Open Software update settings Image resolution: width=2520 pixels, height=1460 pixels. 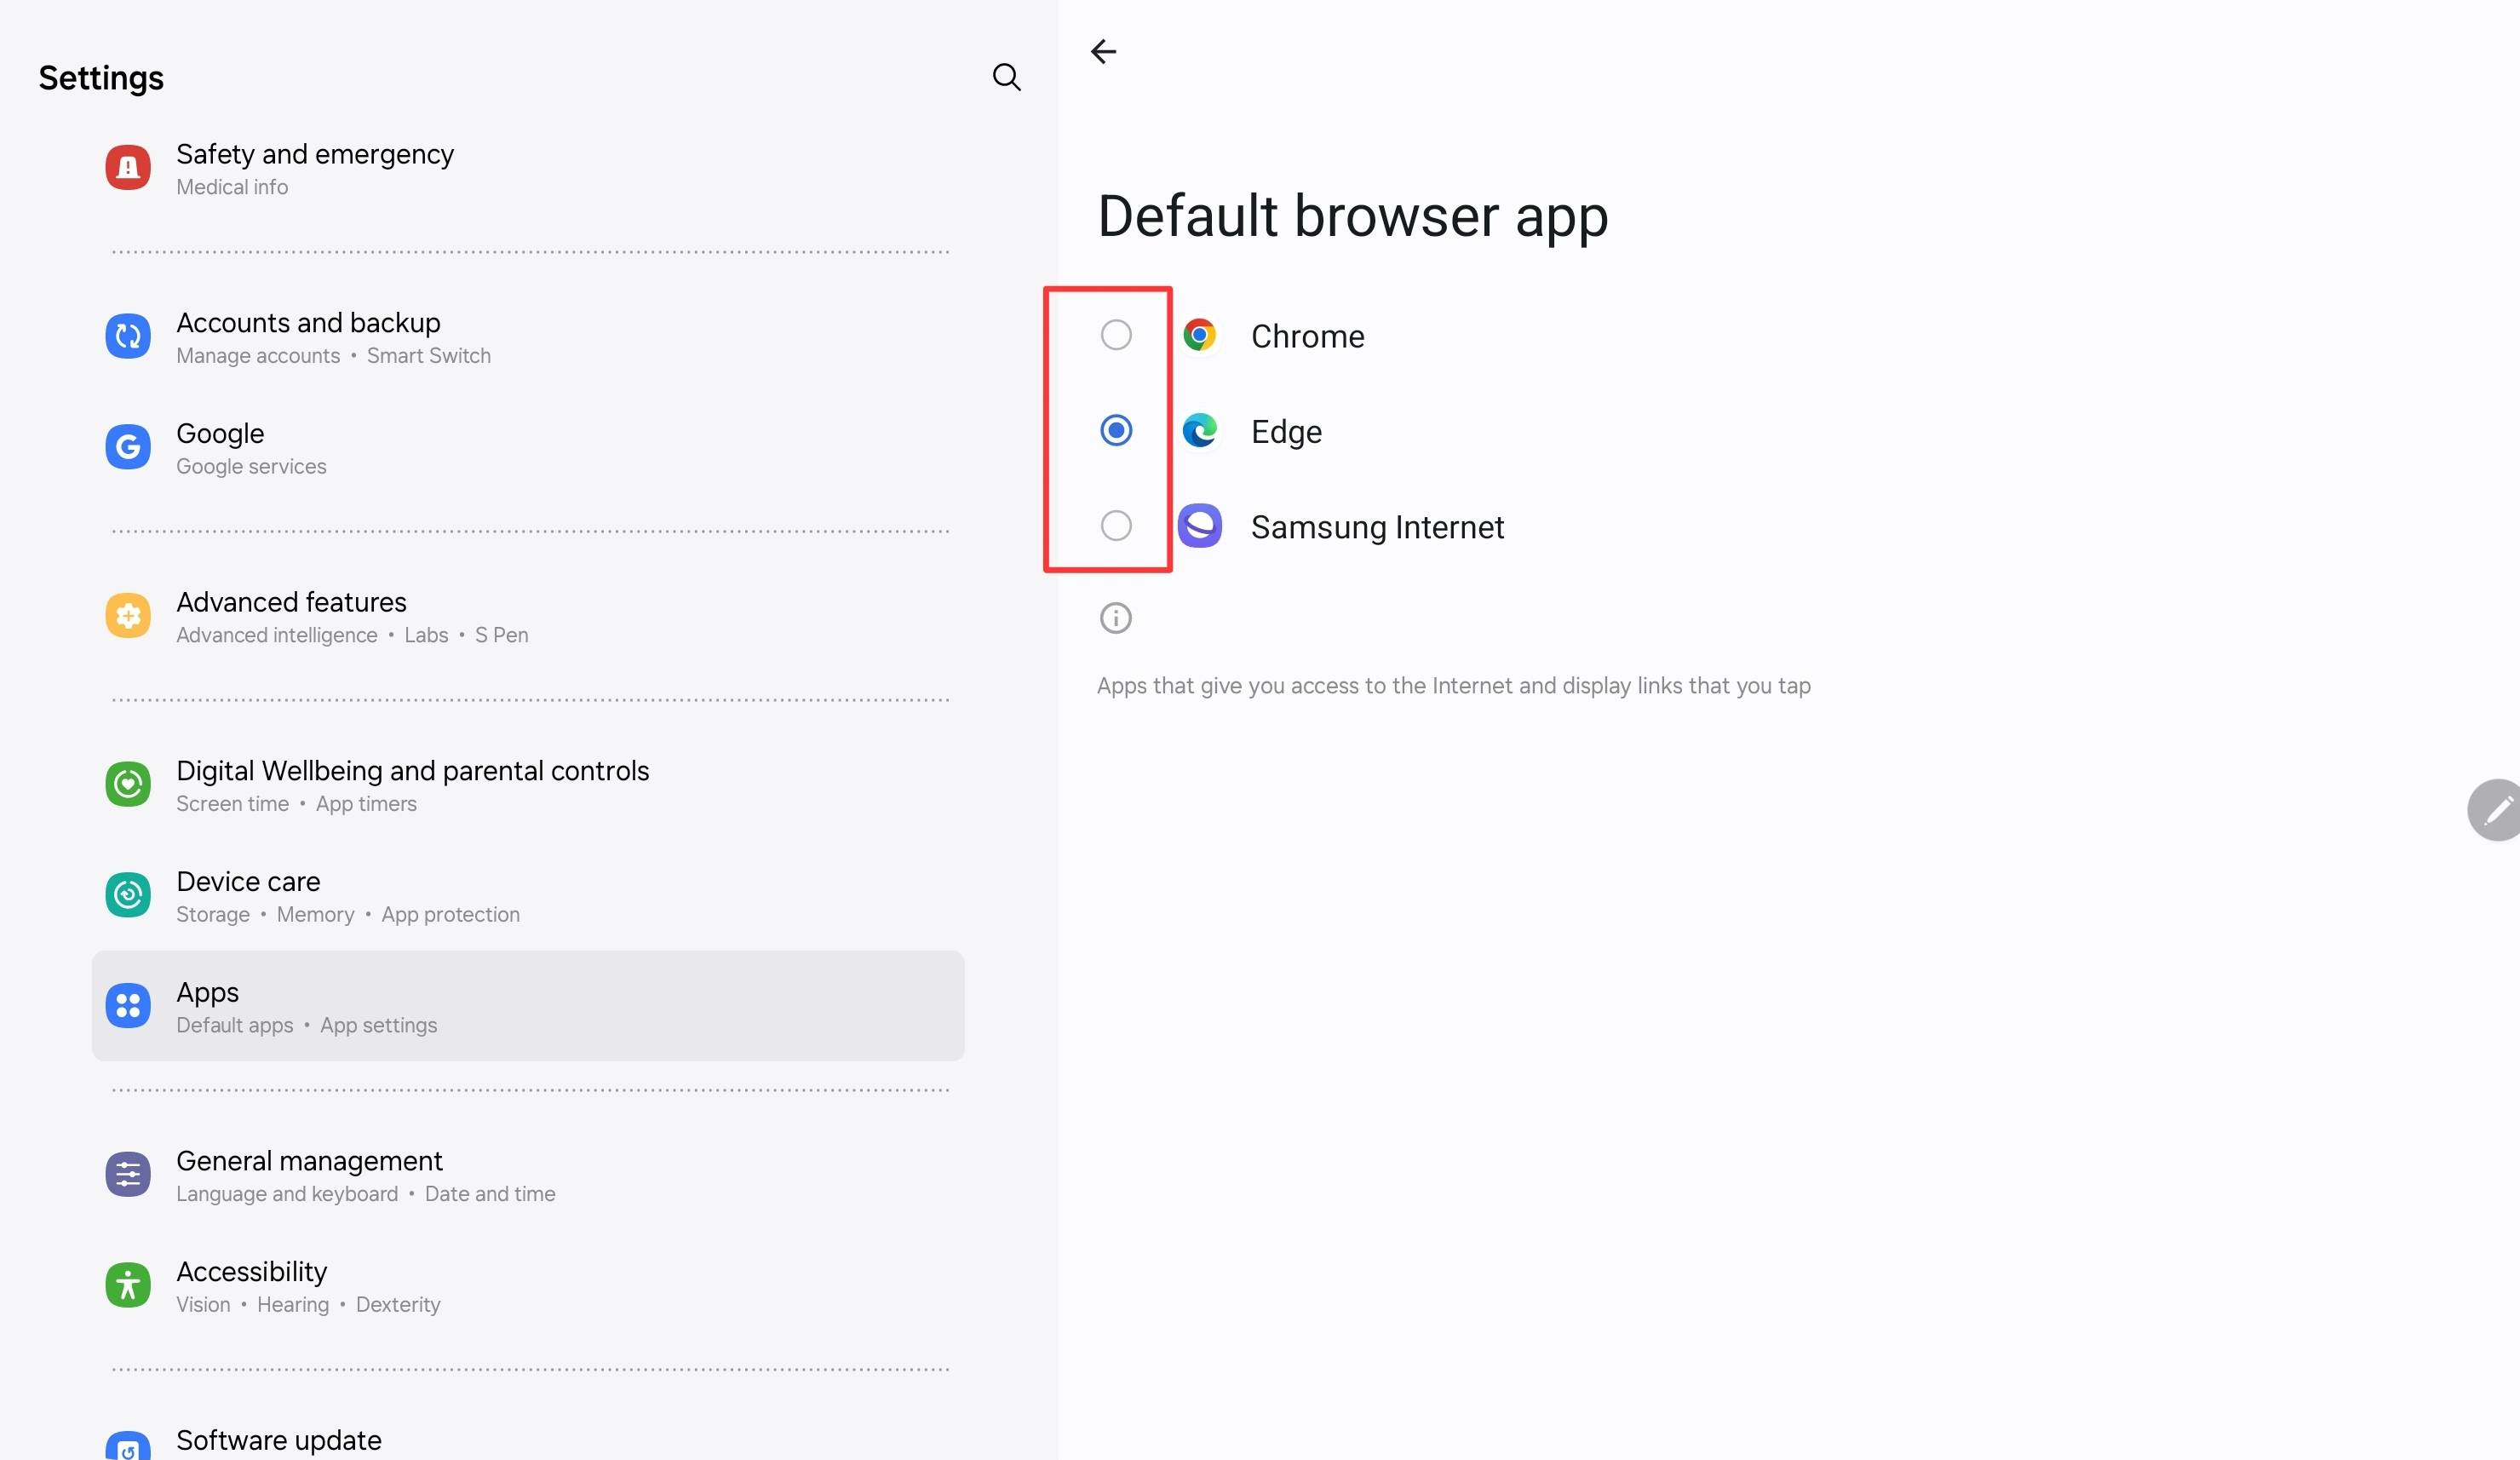[279, 1440]
